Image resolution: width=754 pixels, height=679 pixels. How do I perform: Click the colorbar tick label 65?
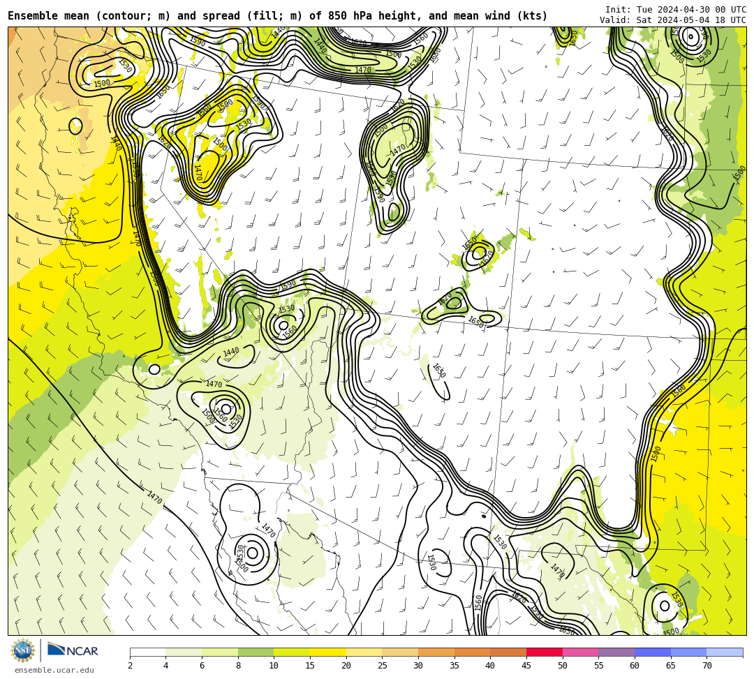tap(671, 666)
